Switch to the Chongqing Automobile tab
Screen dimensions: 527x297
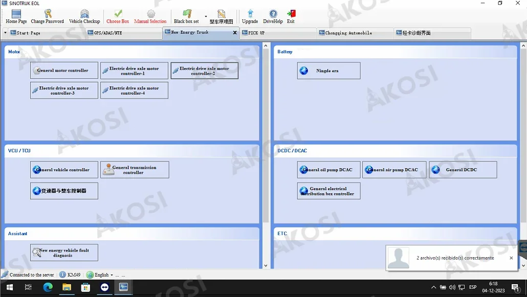point(355,33)
